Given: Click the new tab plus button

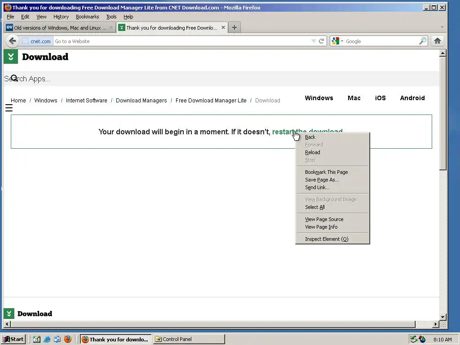Looking at the screenshot, I should (234, 27).
